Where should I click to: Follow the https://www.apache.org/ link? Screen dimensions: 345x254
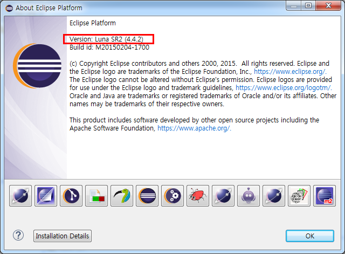click(194, 128)
